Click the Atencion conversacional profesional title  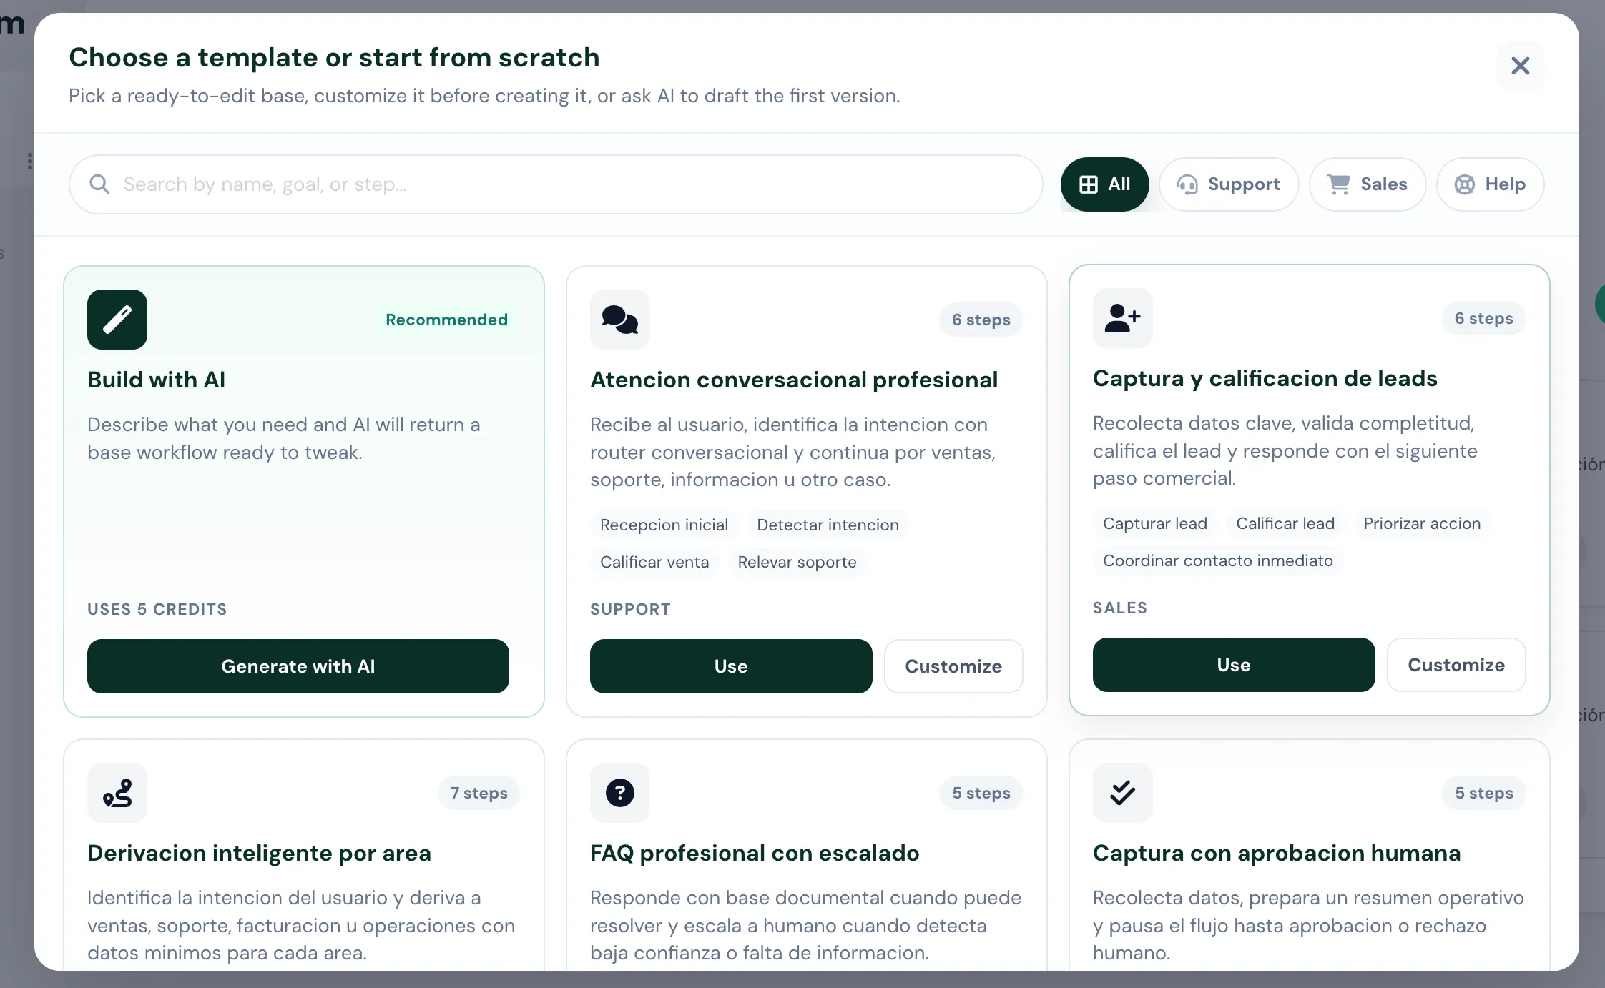pyautogui.click(x=794, y=380)
